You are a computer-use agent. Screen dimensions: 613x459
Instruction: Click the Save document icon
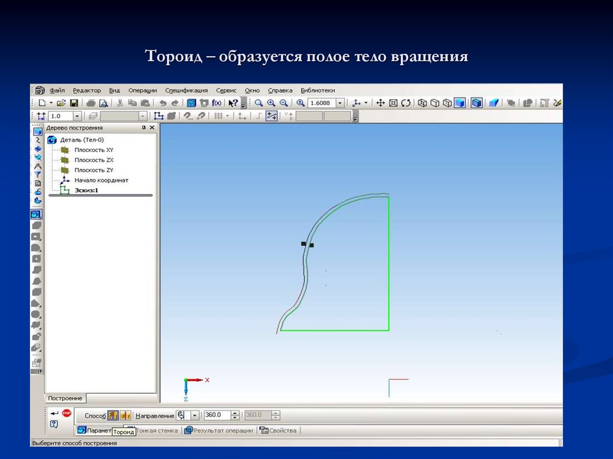pos(74,102)
